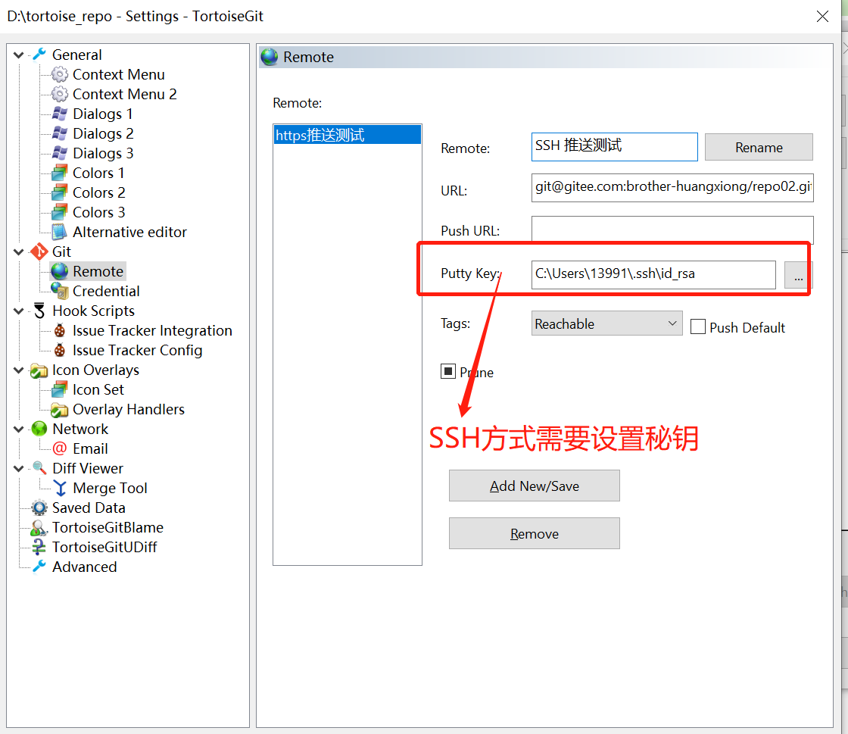Collapse the Network tree node
848x734 pixels.
coord(18,429)
